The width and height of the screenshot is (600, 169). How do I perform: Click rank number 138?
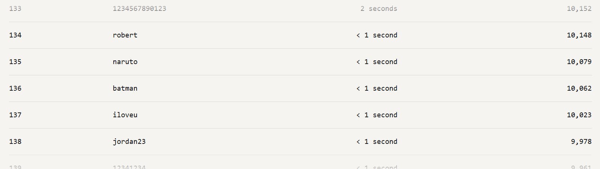pyautogui.click(x=15, y=142)
